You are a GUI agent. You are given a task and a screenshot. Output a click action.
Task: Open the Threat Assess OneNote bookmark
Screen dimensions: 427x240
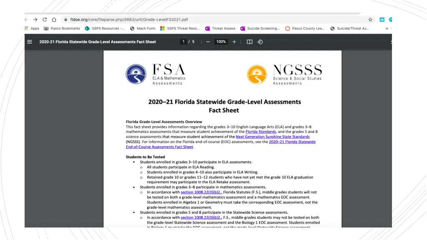tap(220, 28)
